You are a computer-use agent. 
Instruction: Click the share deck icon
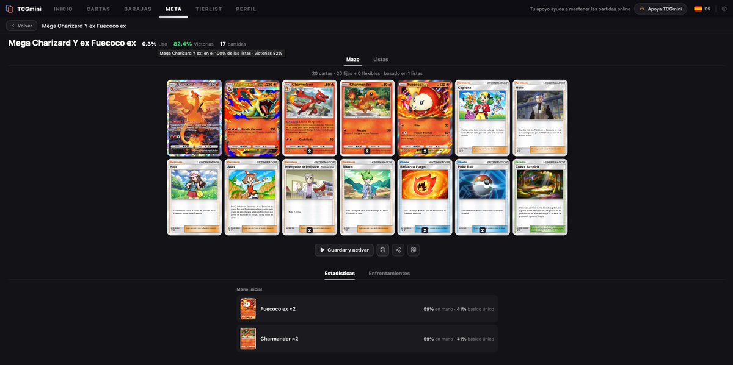398,250
